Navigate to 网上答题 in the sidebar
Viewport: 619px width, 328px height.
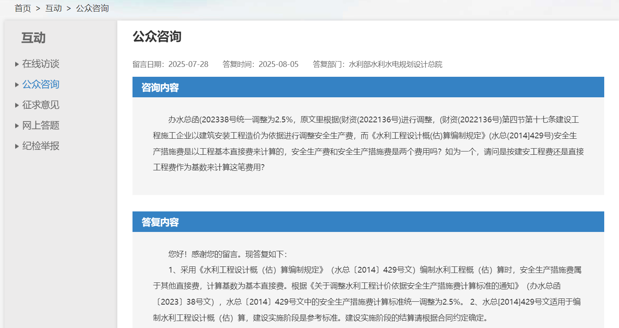coord(41,125)
